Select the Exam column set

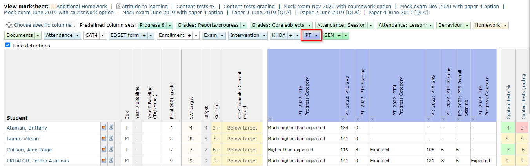(x=211, y=35)
